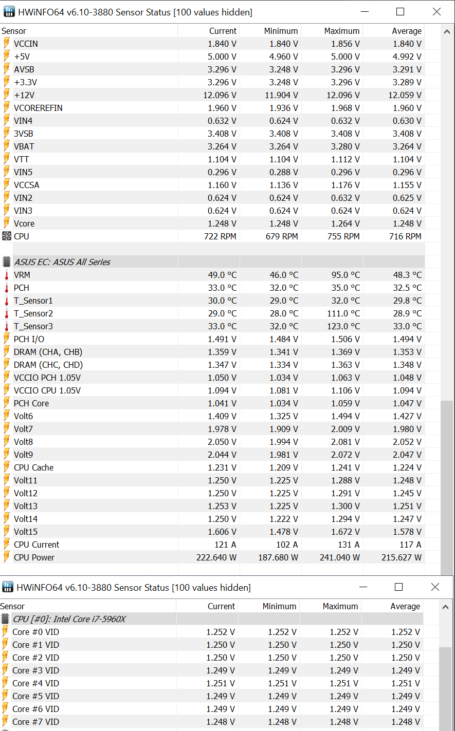This screenshot has height=731, width=455.
Task: Click the thermometer icon beside T_Sensor3
Action: [x=7, y=326]
